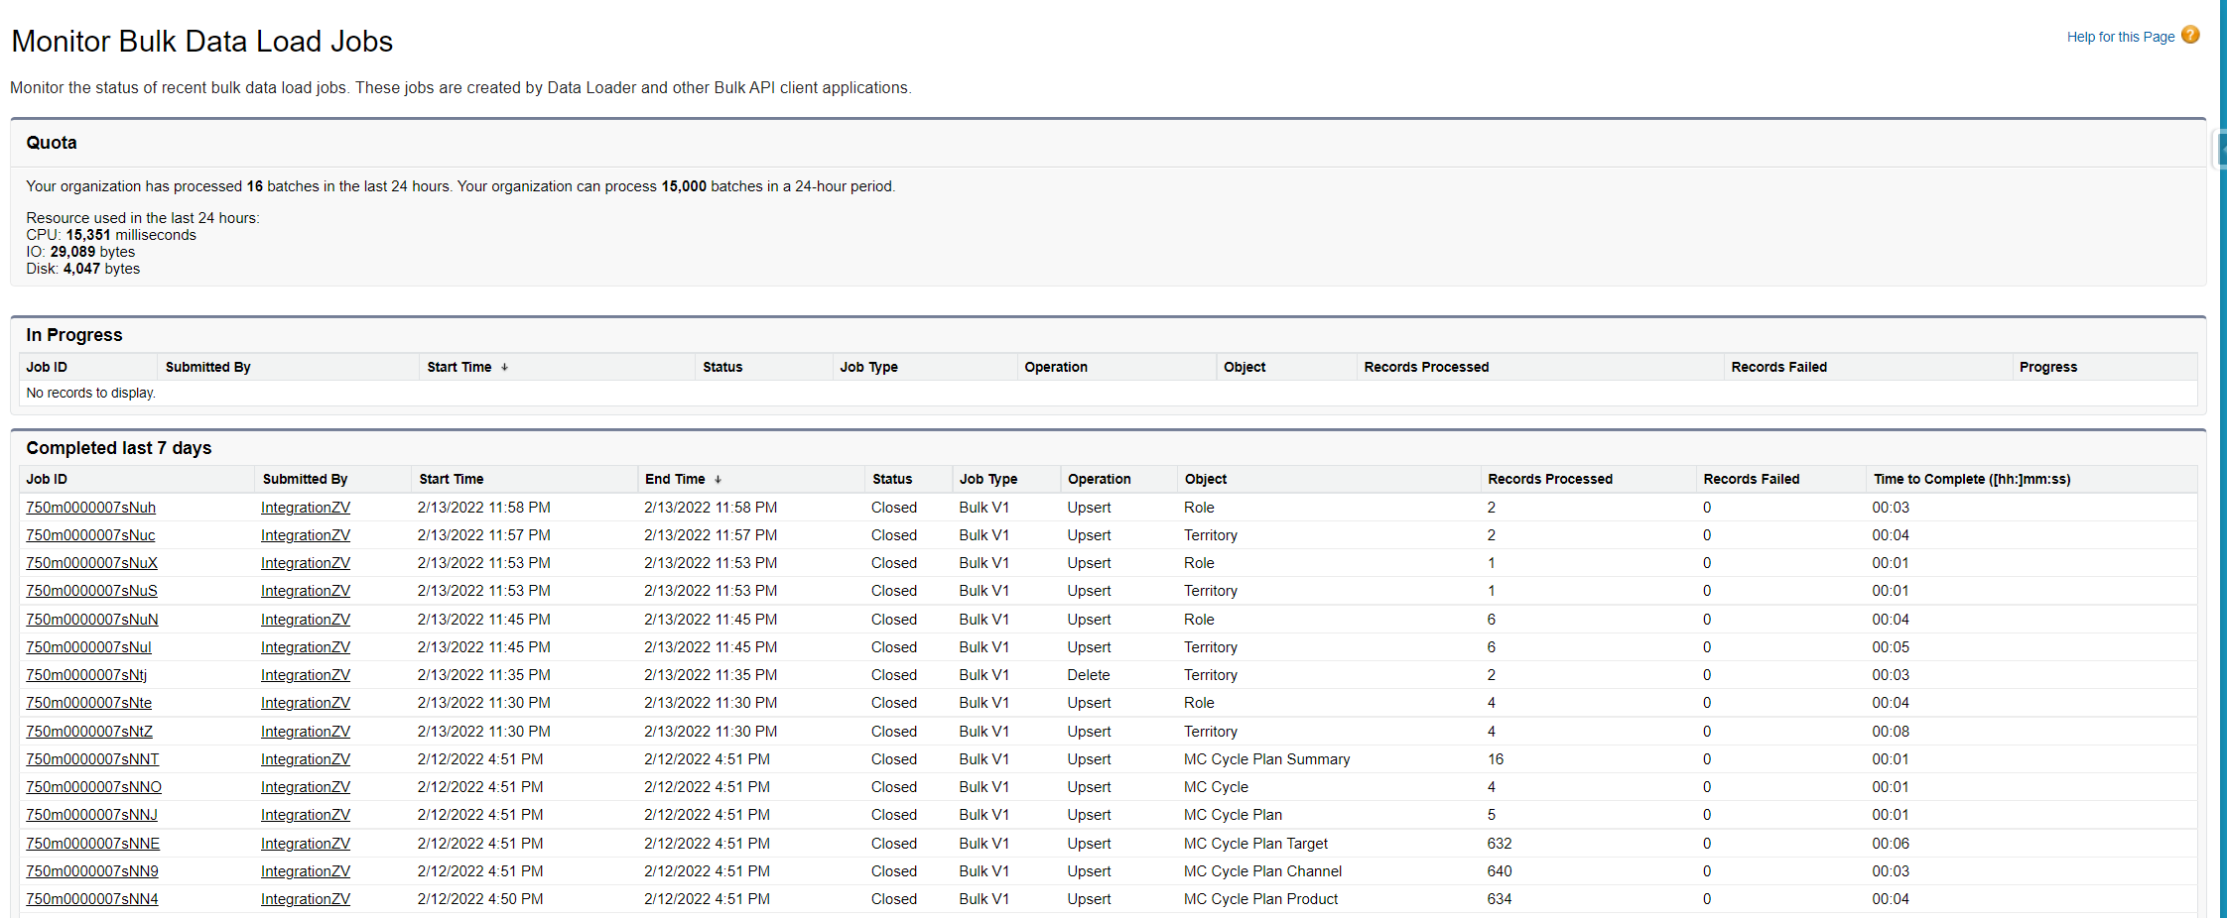Click Records Failed header in Completed table
Viewport: 2227px width, 918px height.
point(1751,479)
